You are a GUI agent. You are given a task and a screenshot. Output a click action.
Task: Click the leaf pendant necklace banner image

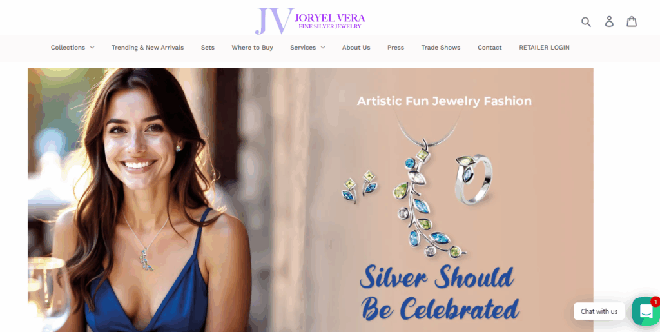(x=428, y=197)
